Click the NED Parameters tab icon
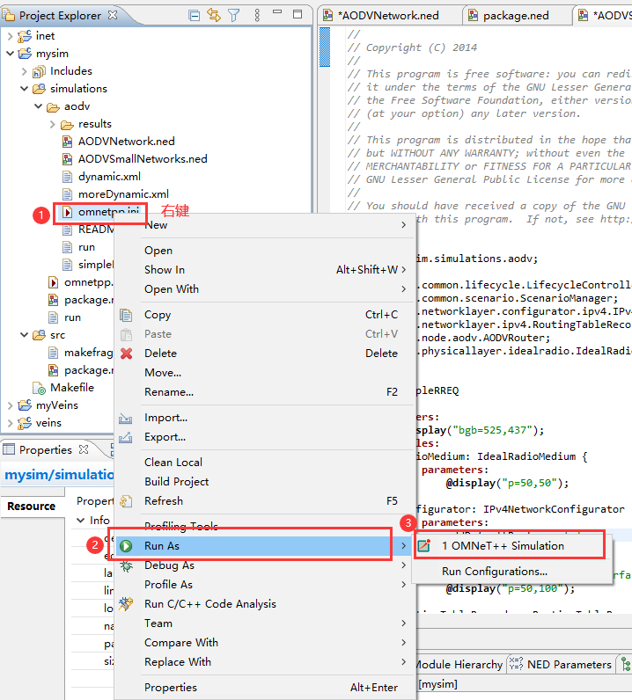This screenshot has height=700, width=632. 516,664
